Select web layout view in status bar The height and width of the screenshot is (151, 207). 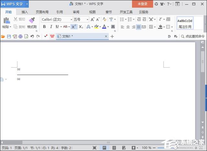click(x=124, y=148)
